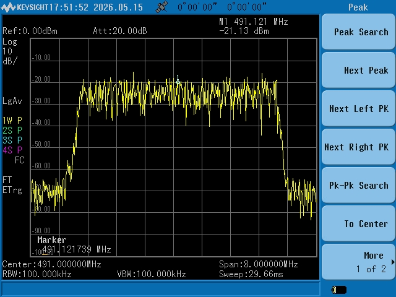Click the M1 491.121 MHz readout
This screenshot has height=297, width=396.
254,22
